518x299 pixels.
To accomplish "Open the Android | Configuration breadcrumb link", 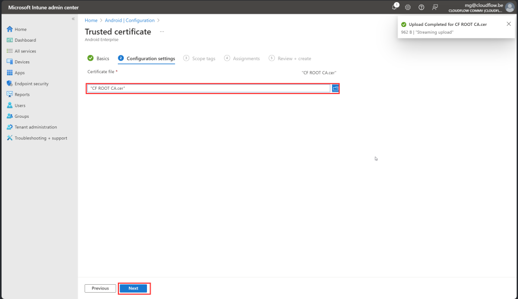I will tap(129, 21).
